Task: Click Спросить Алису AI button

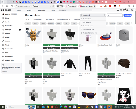Action: coord(87,6)
